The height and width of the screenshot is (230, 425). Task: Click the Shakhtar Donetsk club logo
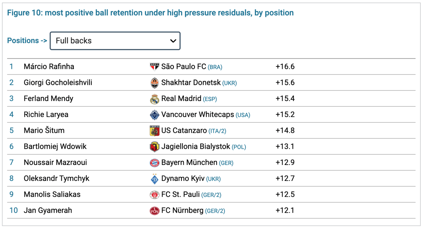(x=154, y=83)
